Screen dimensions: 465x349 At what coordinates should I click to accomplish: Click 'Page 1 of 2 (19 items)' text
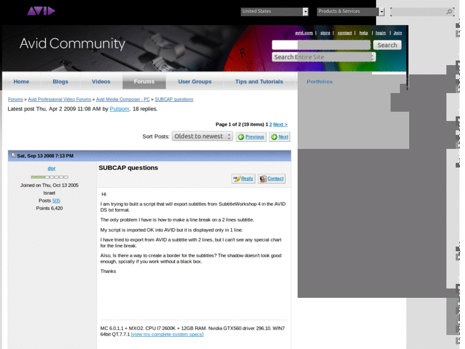click(240, 124)
